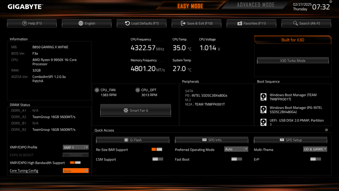This screenshot has height=191, width=339.
Task: Click disk icon for Windows Boot Manager TEAM
Action: 263,97
